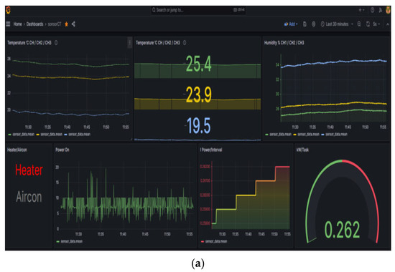Click the zoom out time range icon

359,24
